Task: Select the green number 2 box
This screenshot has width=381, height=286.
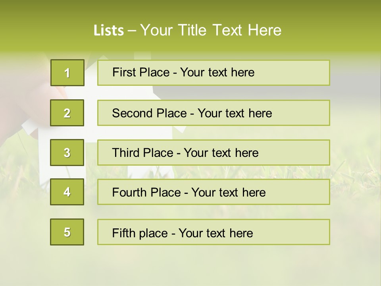Action: tap(67, 113)
